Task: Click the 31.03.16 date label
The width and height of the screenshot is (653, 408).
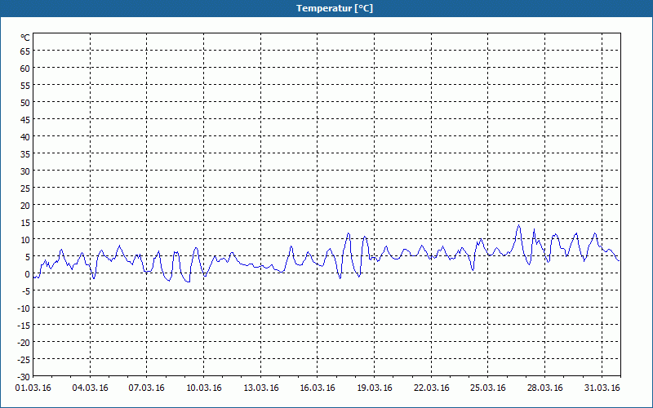Action: click(x=602, y=388)
